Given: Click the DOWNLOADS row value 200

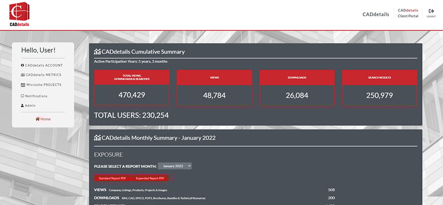Looking at the screenshot, I should tap(331, 198).
